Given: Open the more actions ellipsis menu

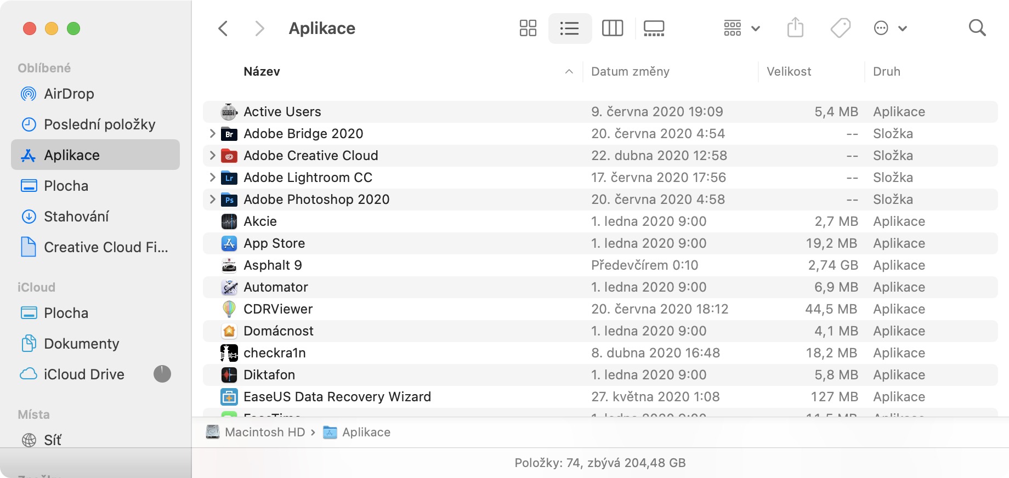Looking at the screenshot, I should [889, 28].
